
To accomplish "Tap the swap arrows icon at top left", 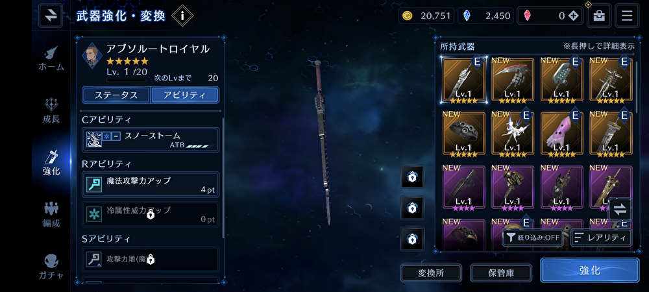I will point(51,16).
